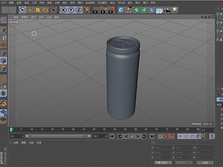The height and width of the screenshot is (167, 223).
Task: Toggle Enable Axis L-shaped icon
Action: point(3,78)
